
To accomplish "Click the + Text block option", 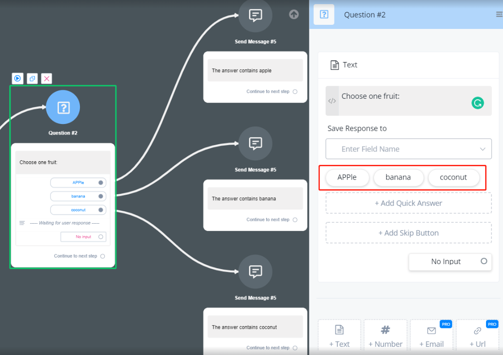I will 339,336.
